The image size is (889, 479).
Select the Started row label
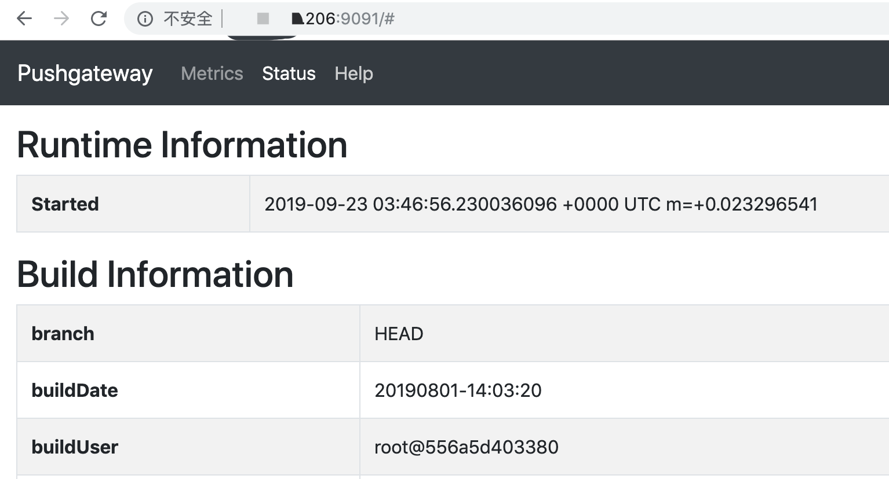(x=65, y=204)
